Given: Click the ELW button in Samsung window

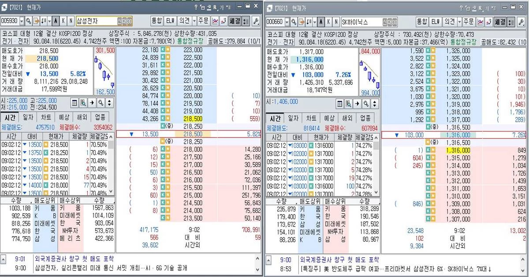Looking at the screenshot, I should [171, 21].
